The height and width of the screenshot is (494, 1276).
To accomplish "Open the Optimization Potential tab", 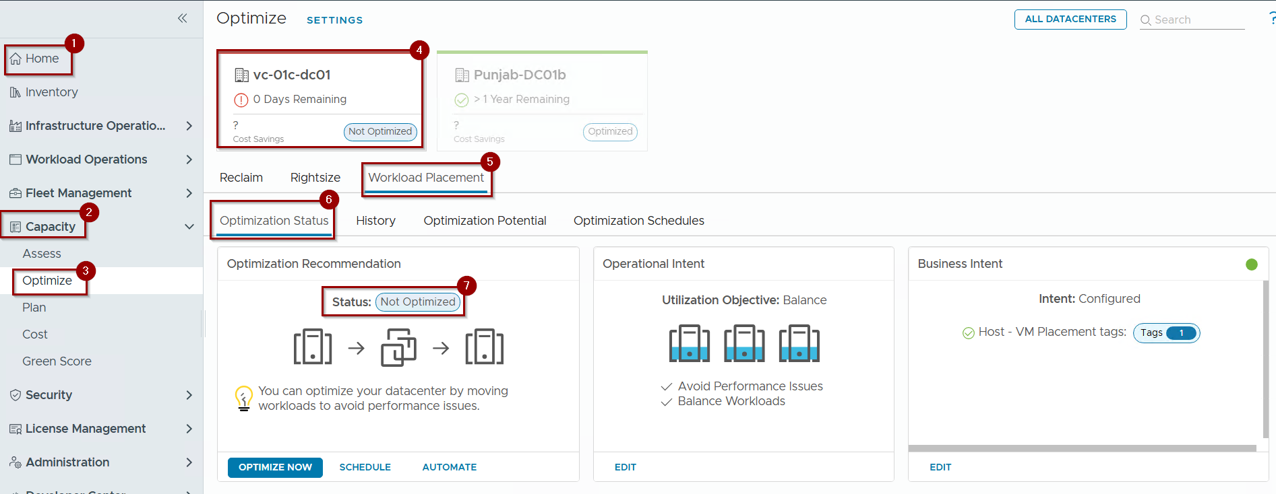I will click(484, 221).
